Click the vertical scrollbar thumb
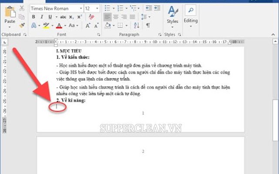Image resolution: width=279 pixels, height=174 pixels. pyautogui.click(x=275, y=120)
